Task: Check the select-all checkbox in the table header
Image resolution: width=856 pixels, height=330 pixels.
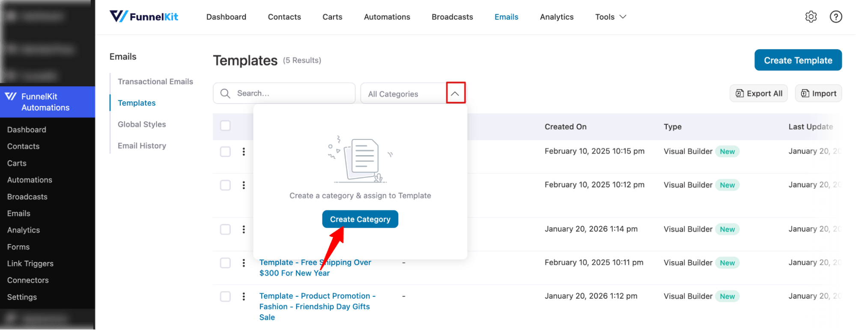Action: [x=225, y=126]
